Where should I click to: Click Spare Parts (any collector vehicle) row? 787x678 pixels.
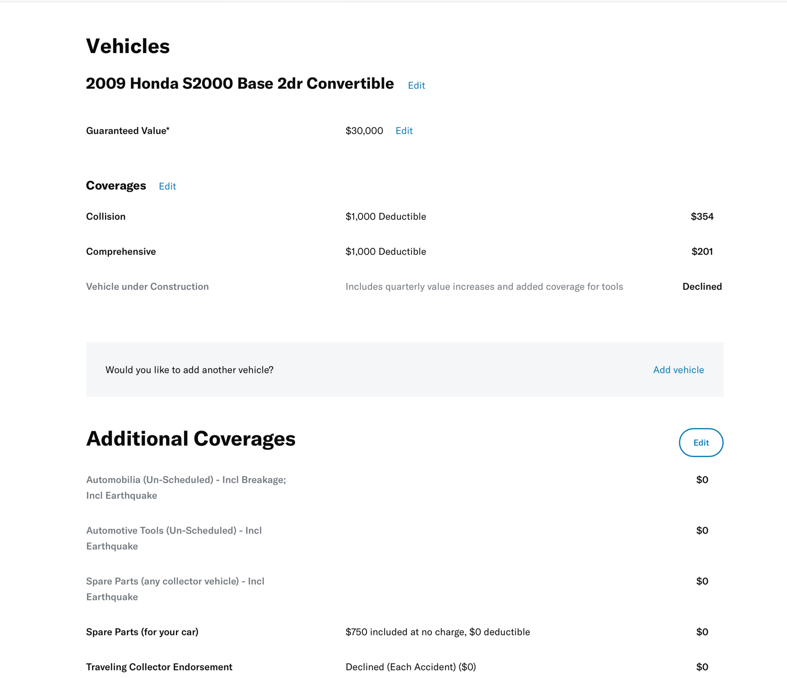pos(405,589)
